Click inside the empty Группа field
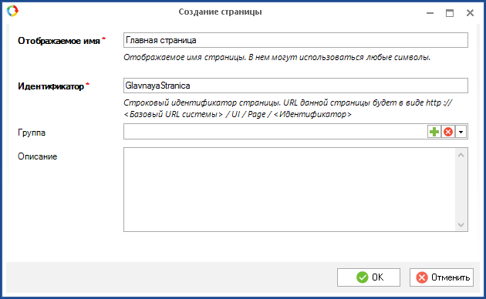Viewport: 486px width, 299px height. (x=275, y=132)
